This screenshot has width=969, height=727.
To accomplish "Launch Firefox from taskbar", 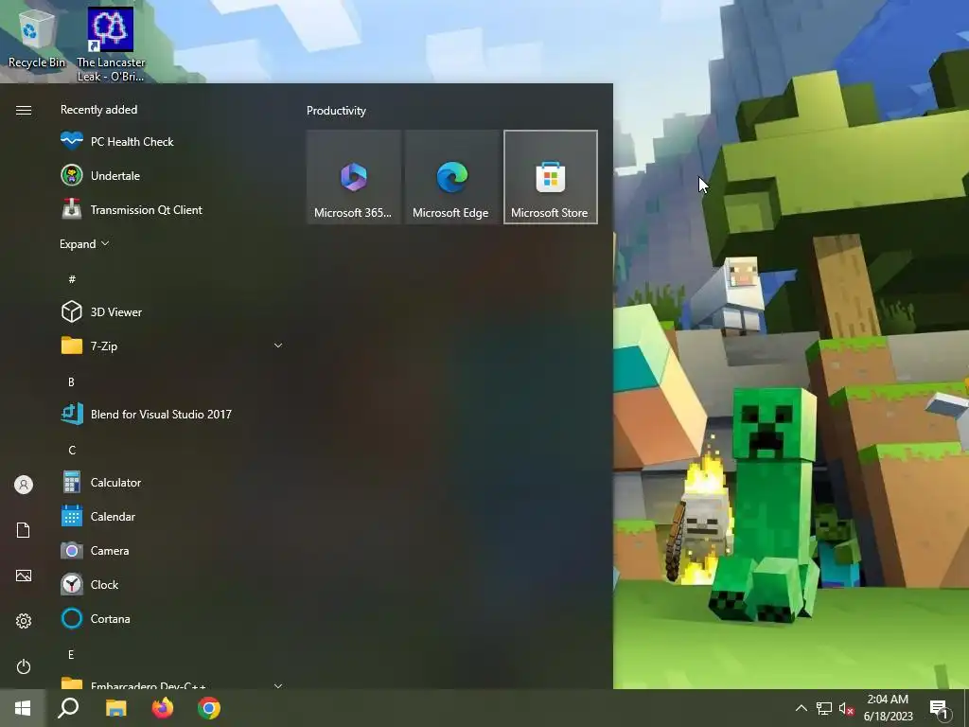I will coord(163,708).
